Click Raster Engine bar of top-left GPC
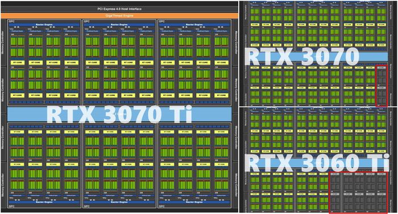The image size is (398, 214). point(44,25)
